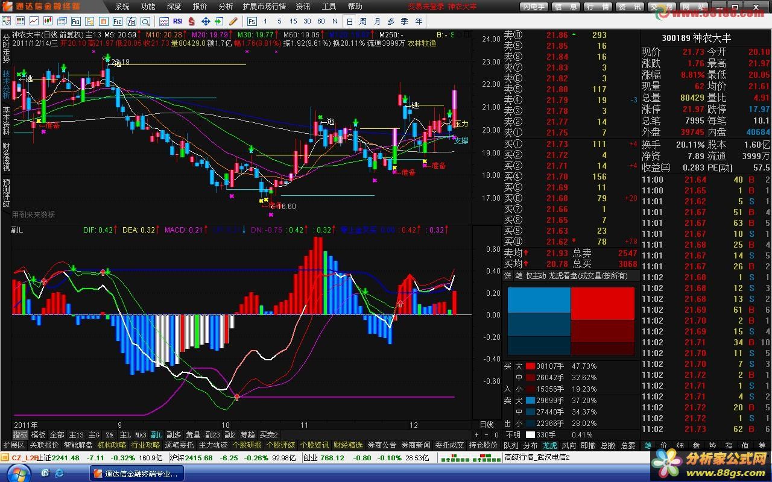Click the bright red block in 龙虎 chart
This screenshot has height=482, width=772.
coord(603,304)
